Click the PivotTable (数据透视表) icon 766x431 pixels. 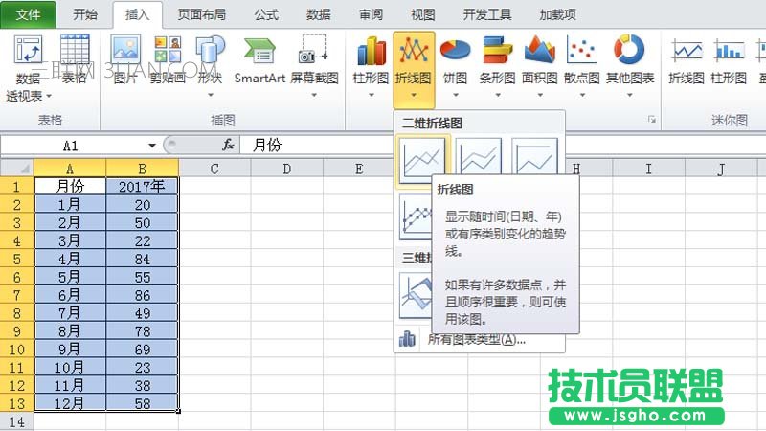coord(29,51)
